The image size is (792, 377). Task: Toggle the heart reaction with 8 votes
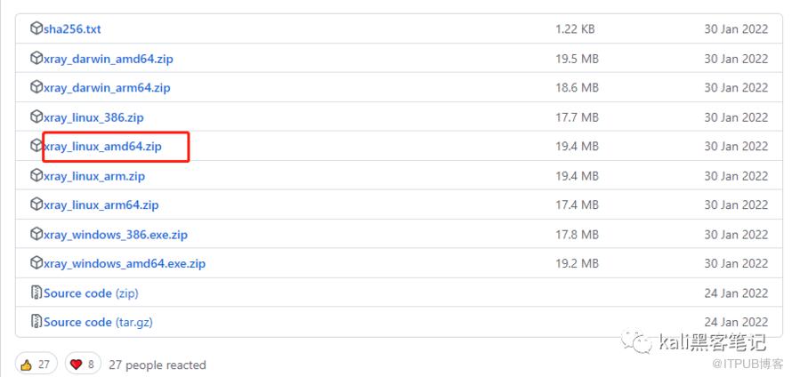click(81, 365)
